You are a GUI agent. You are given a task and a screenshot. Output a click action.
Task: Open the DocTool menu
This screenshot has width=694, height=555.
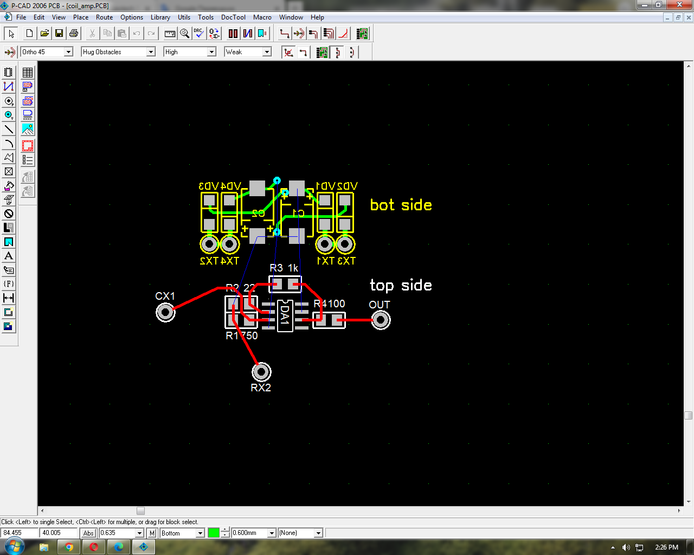click(233, 17)
